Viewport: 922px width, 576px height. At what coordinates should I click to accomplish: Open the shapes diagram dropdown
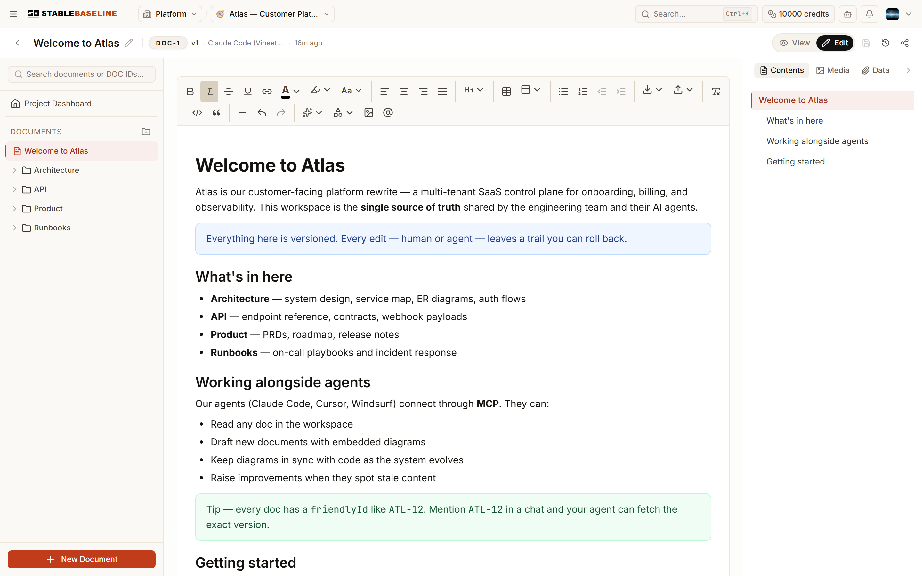[x=343, y=113]
